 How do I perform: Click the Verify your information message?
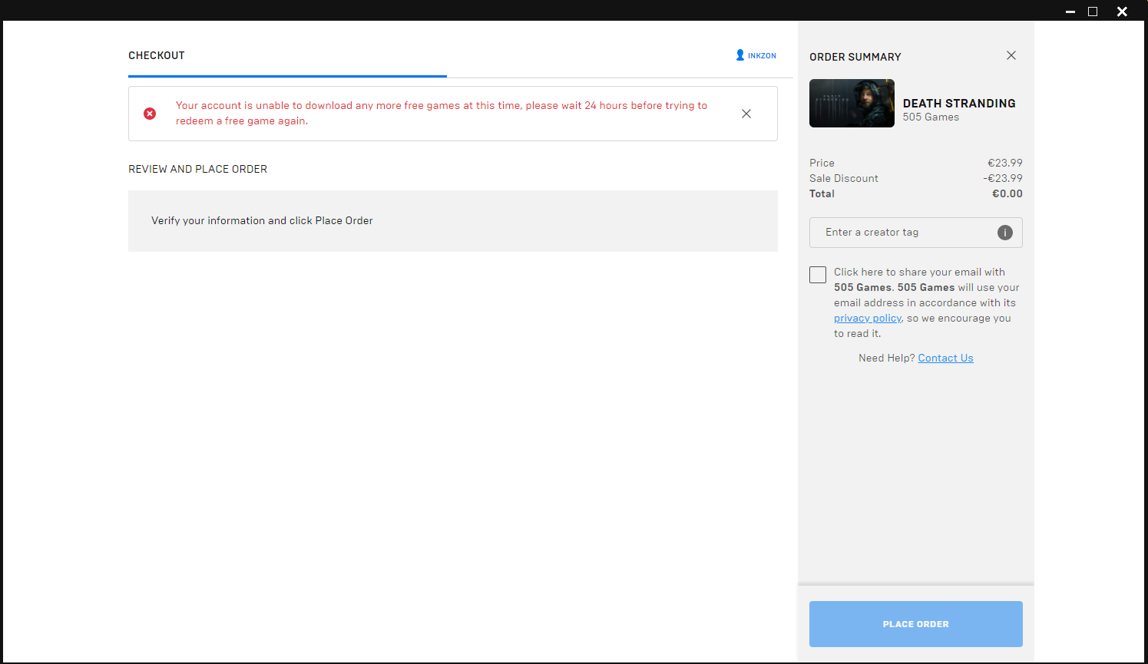point(262,221)
